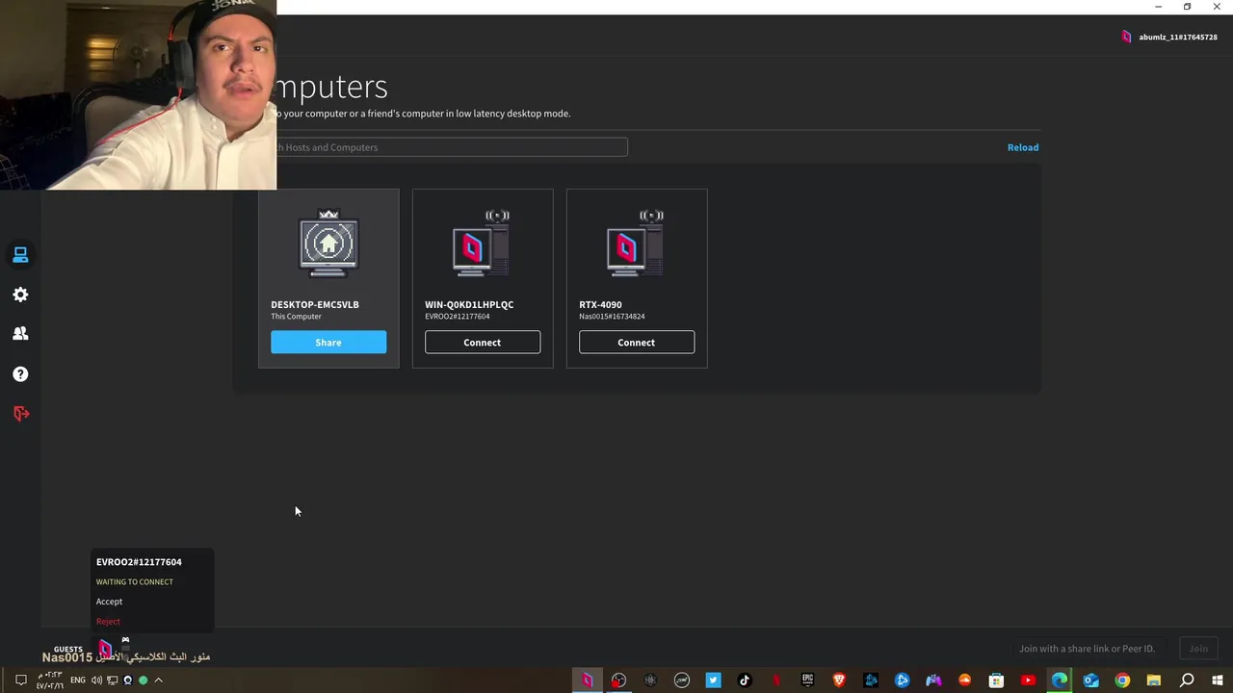
Task: Click the volume speaker tray icon
Action: tap(96, 680)
